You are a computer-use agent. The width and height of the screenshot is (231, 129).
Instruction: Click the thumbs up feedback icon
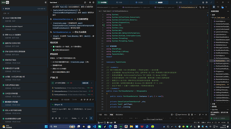(81, 100)
